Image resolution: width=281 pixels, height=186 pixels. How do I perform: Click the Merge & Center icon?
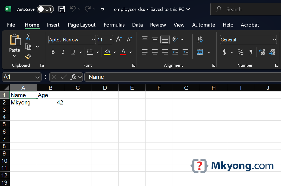pos(200,52)
